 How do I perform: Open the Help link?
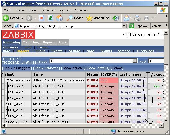(126, 35)
